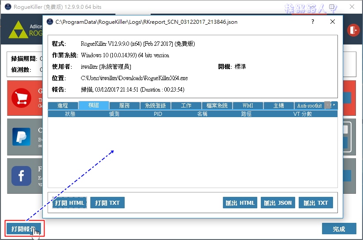363x240 pixels.
Task: Sort by the PID column header
Action: [x=158, y=114]
